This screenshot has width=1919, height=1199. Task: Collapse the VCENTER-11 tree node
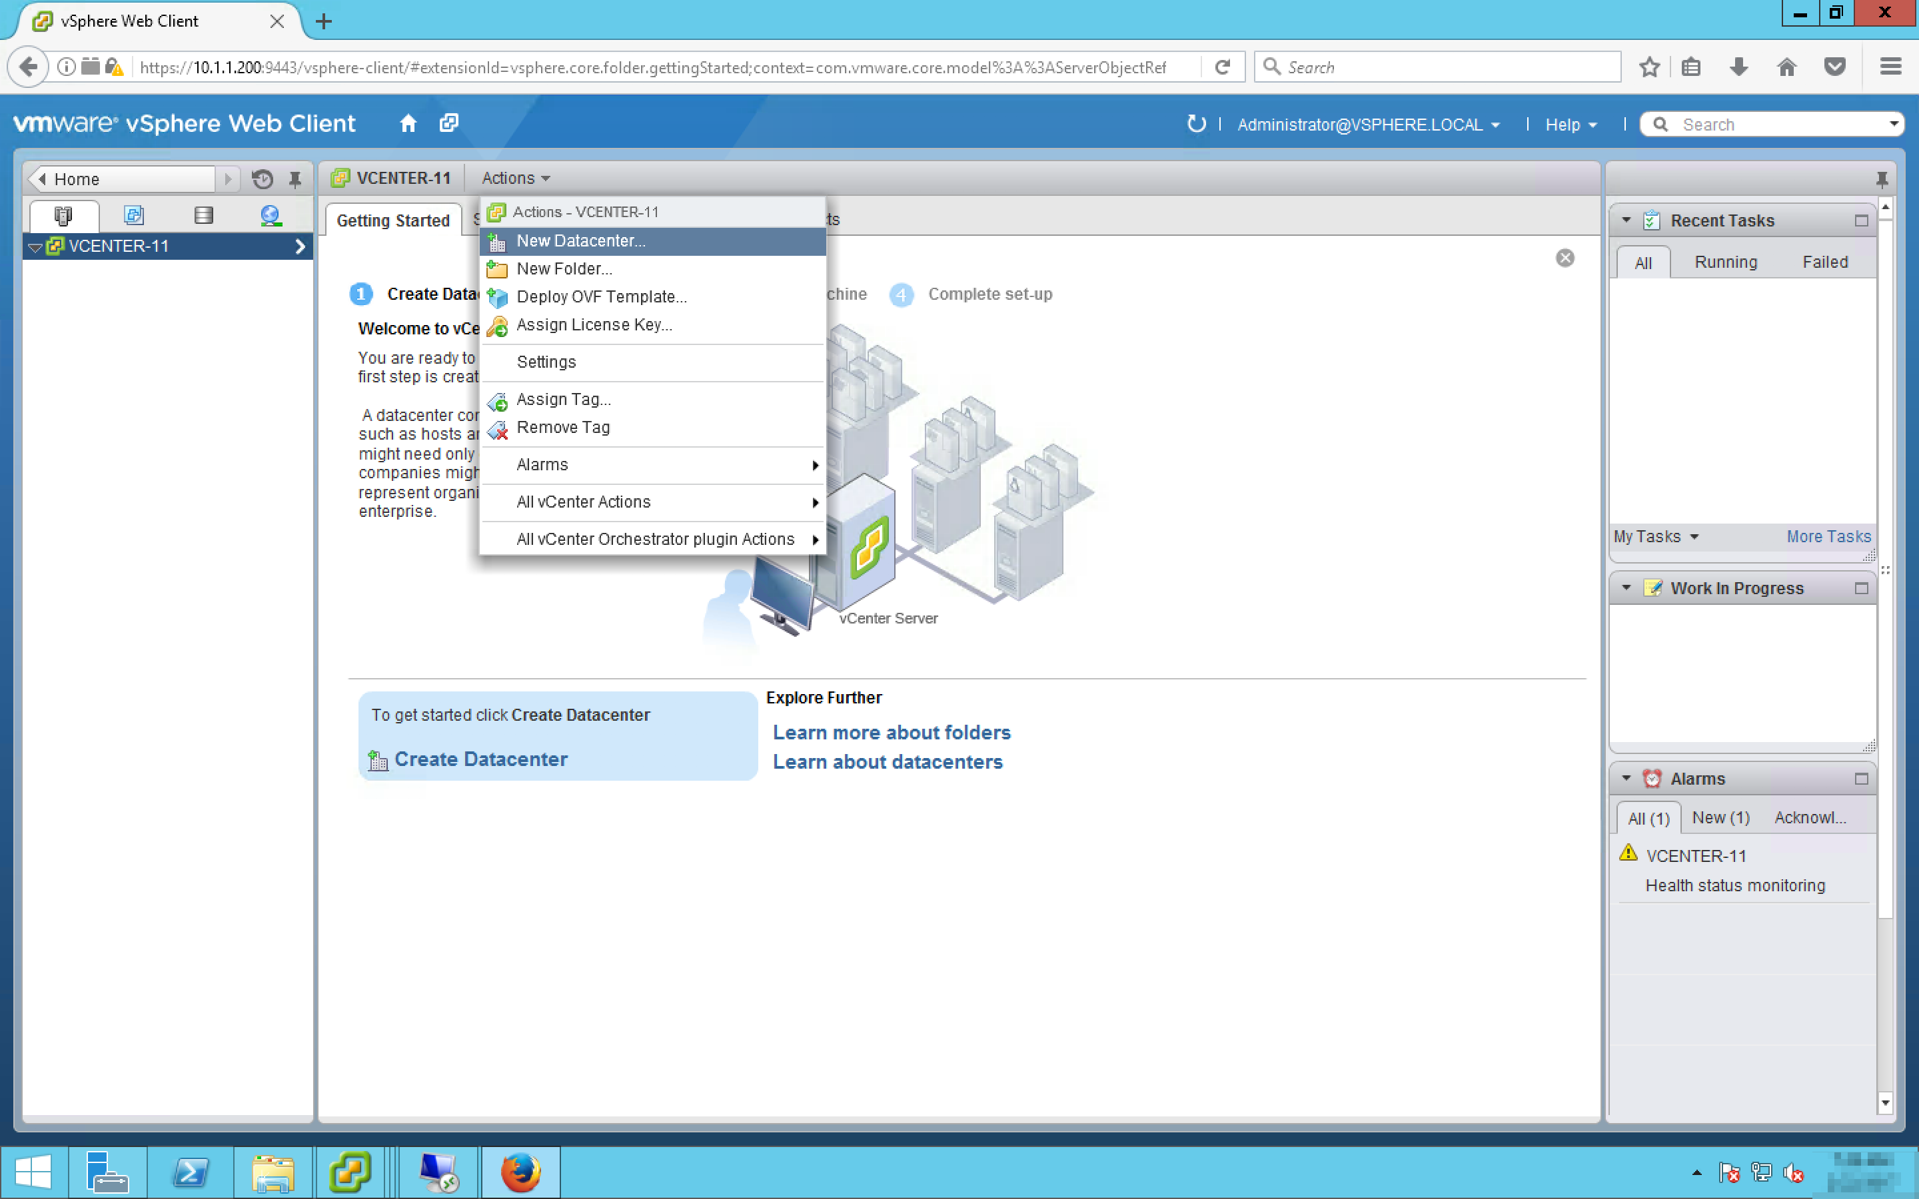[x=35, y=246]
